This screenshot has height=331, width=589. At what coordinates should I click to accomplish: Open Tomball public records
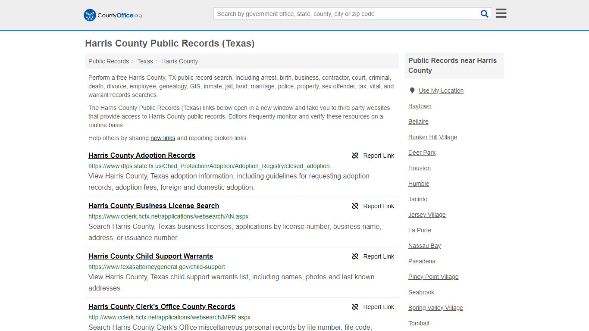419,323
